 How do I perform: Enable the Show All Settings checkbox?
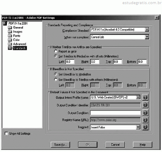tap(6, 134)
